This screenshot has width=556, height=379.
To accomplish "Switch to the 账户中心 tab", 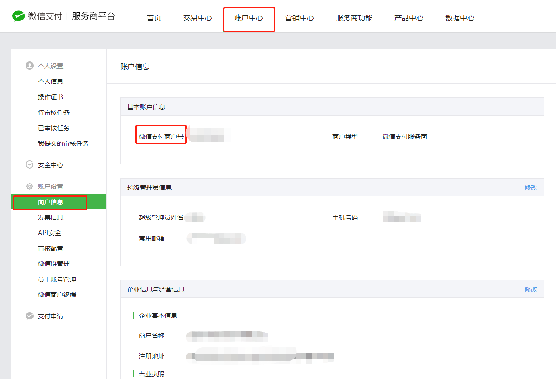I will (249, 18).
